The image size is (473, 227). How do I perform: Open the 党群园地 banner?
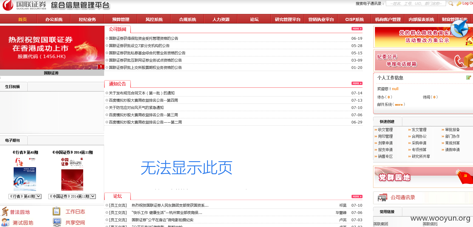pyautogui.click(x=424, y=177)
